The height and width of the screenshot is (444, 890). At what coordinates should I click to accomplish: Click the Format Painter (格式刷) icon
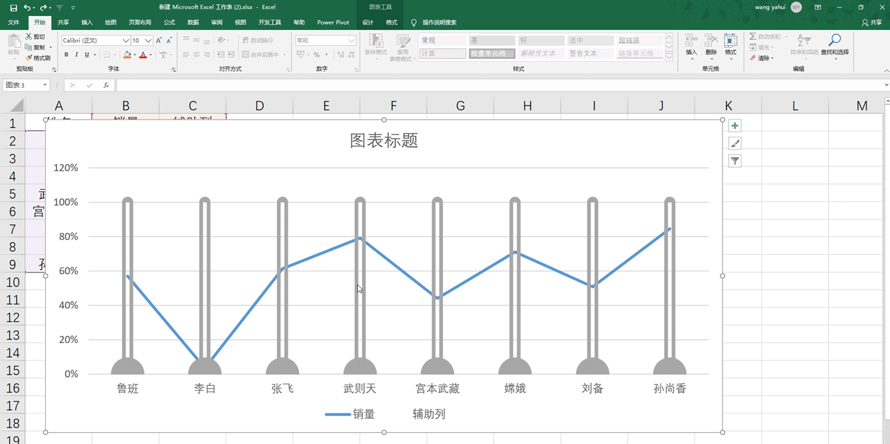click(38, 58)
